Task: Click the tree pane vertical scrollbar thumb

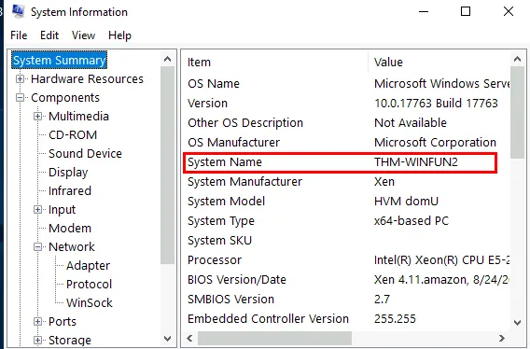Action: click(x=167, y=165)
